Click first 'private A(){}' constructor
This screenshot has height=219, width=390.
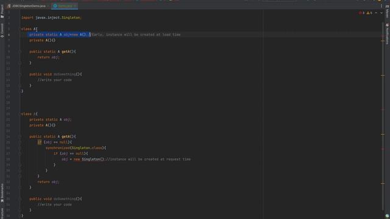coord(42,40)
